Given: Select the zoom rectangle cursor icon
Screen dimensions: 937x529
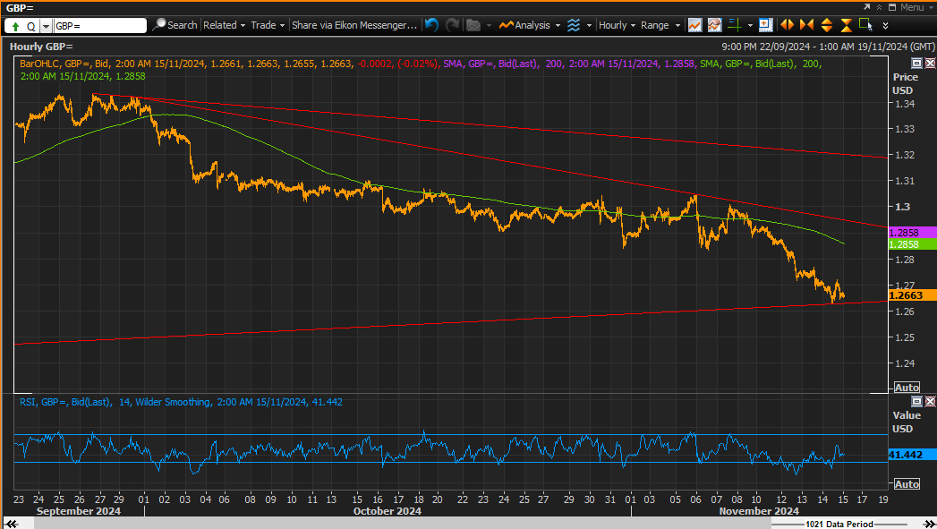Looking at the screenshot, I should click(865, 25).
